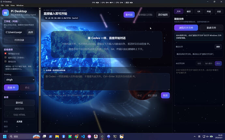The height and width of the screenshot is (140, 225).
Task: Click the 清空视图 button
Action: (x=163, y=15)
